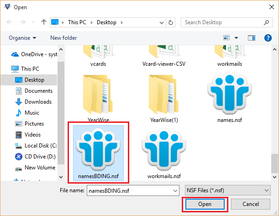
Task: Select Desktop in the navigation pane
Action: click(30, 80)
